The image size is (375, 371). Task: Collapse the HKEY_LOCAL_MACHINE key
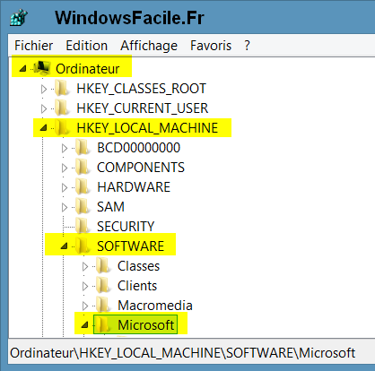pyautogui.click(x=43, y=128)
